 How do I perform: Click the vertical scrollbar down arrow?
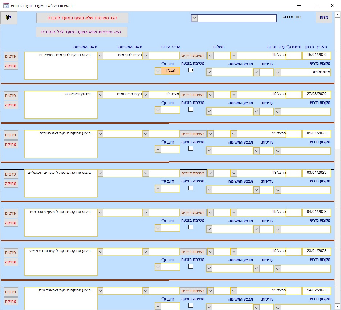(337, 306)
